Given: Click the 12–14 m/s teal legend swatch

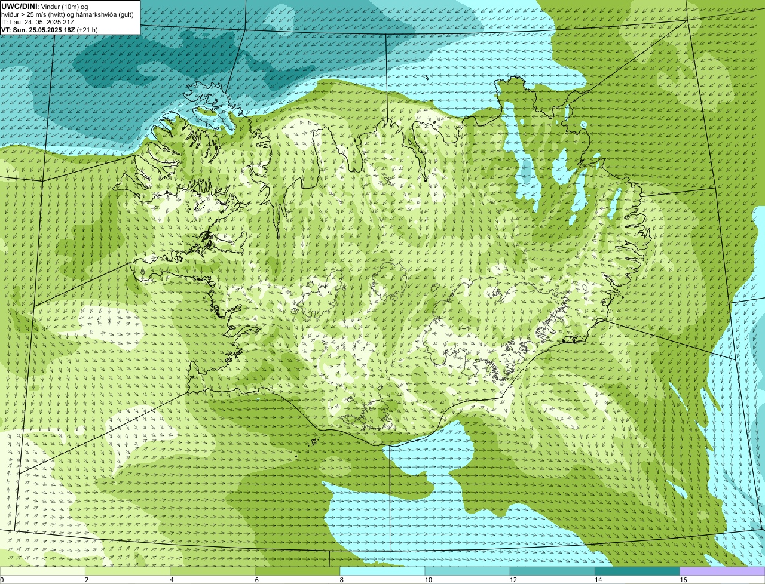Looking at the screenshot, I should tap(552, 571).
